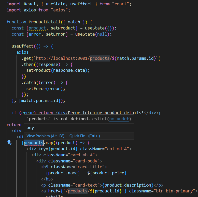
Task: Click the "btn btn-primary" className string
Action: [174, 191]
